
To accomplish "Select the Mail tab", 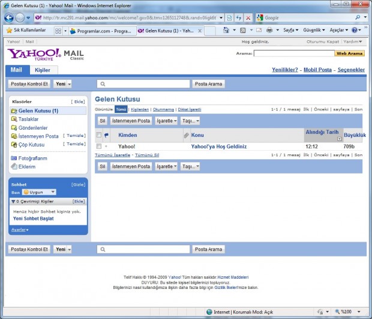I will 16,70.
